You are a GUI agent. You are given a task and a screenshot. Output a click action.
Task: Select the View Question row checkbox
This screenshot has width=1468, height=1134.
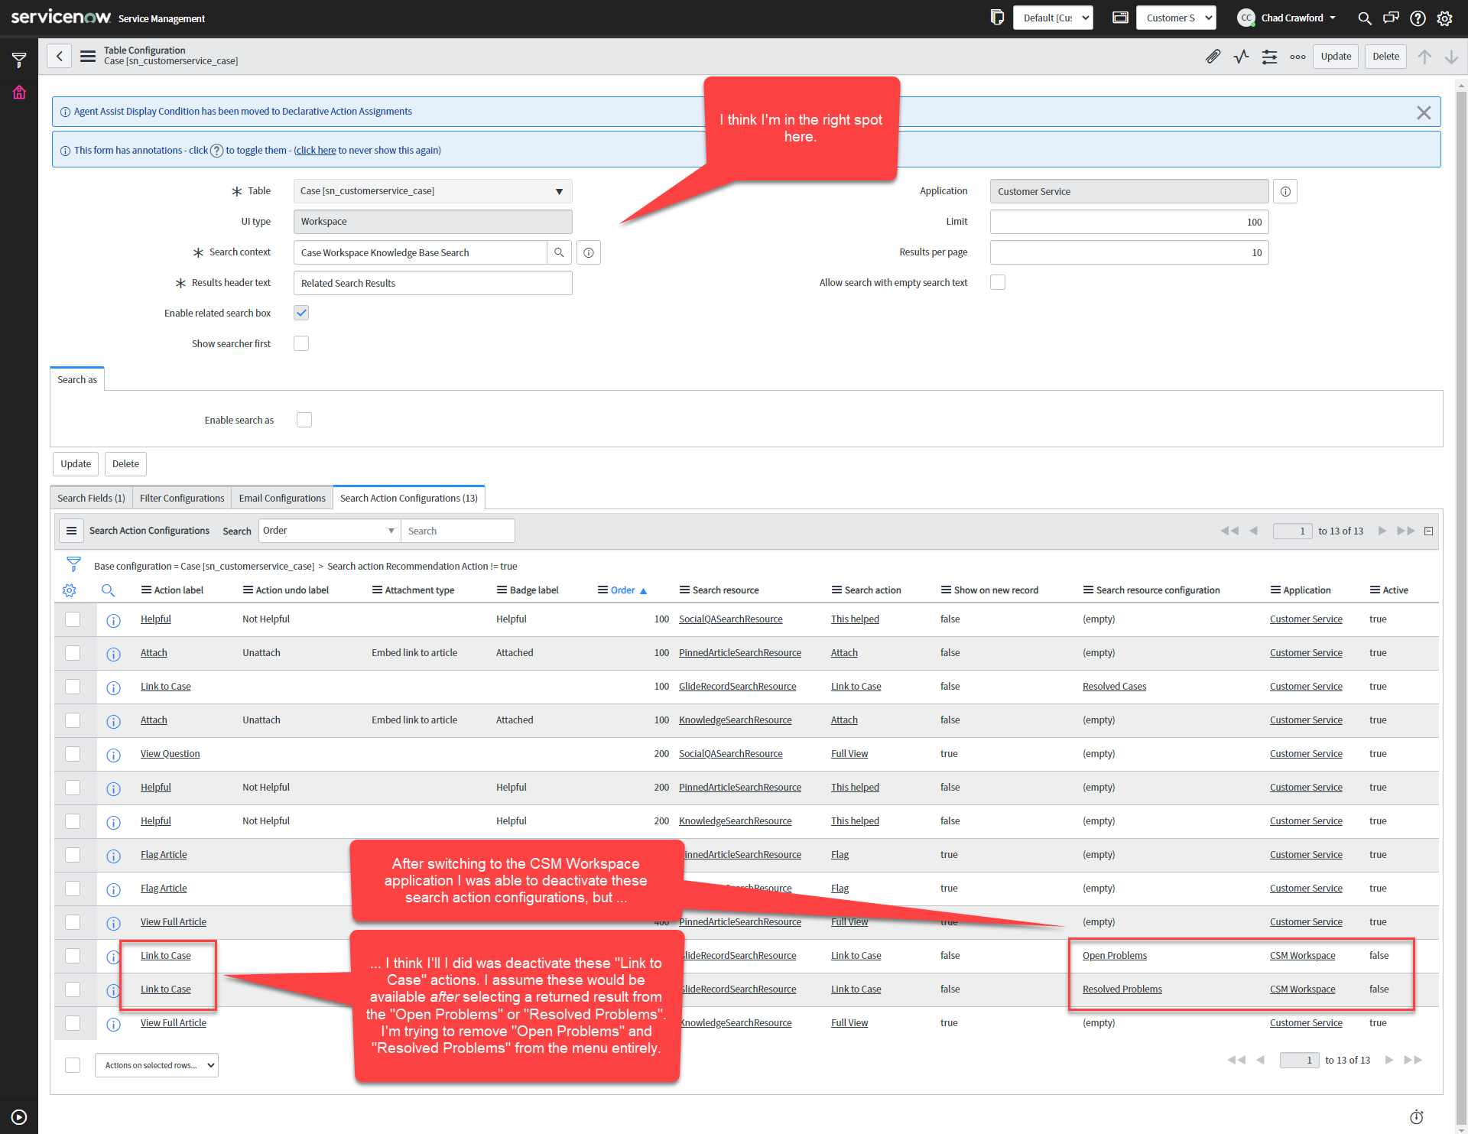click(73, 754)
